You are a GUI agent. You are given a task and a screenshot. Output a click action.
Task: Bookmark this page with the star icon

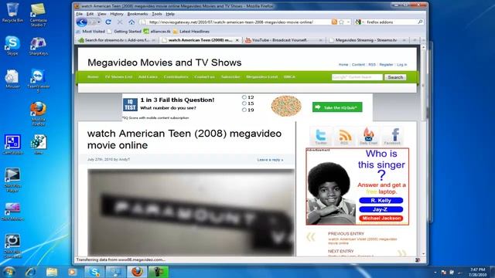pos(342,22)
